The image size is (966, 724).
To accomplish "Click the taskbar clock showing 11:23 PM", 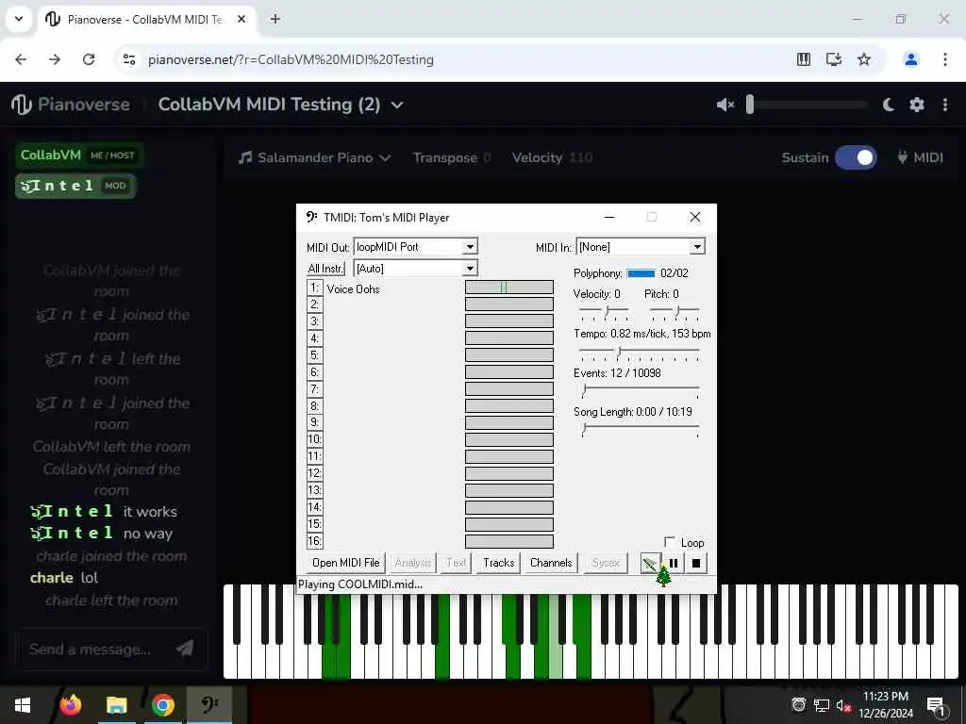I will (x=885, y=705).
